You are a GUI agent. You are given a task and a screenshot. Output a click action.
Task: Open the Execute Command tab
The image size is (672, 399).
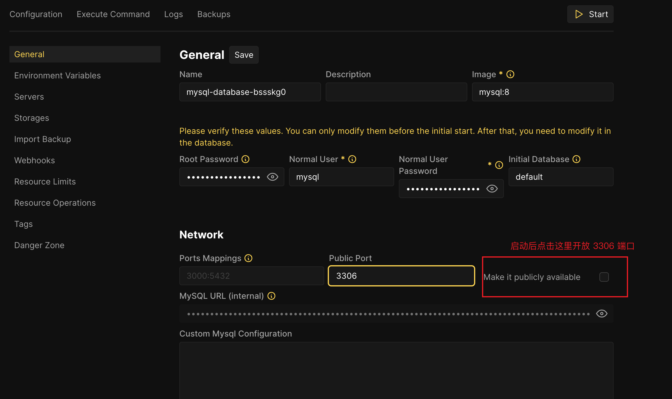click(x=113, y=14)
